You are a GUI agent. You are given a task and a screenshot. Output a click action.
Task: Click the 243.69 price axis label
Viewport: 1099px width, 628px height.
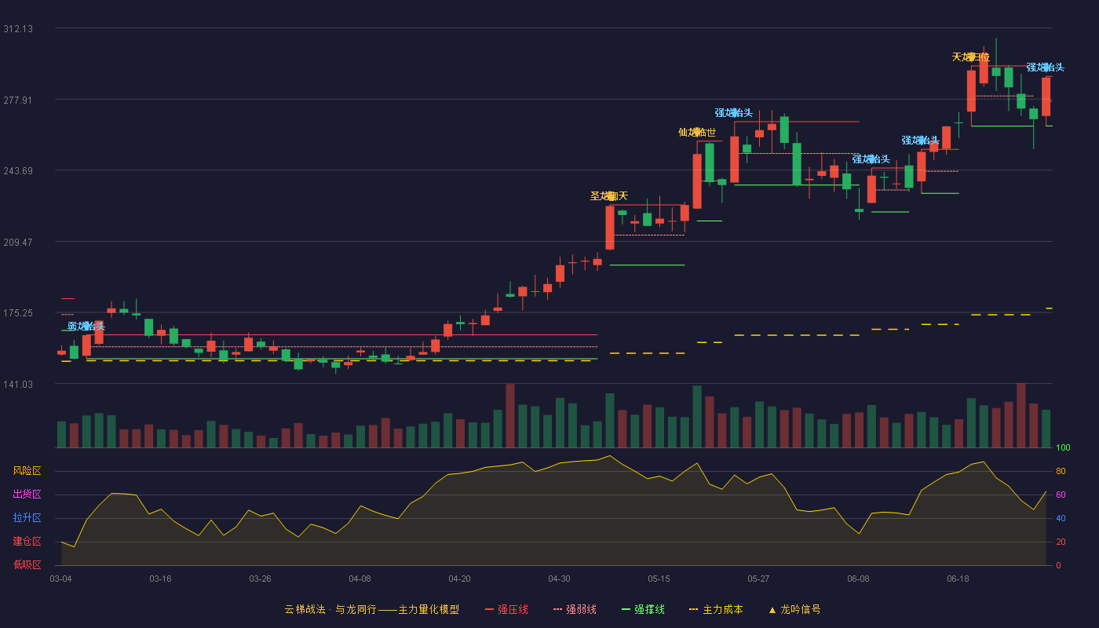pos(18,171)
